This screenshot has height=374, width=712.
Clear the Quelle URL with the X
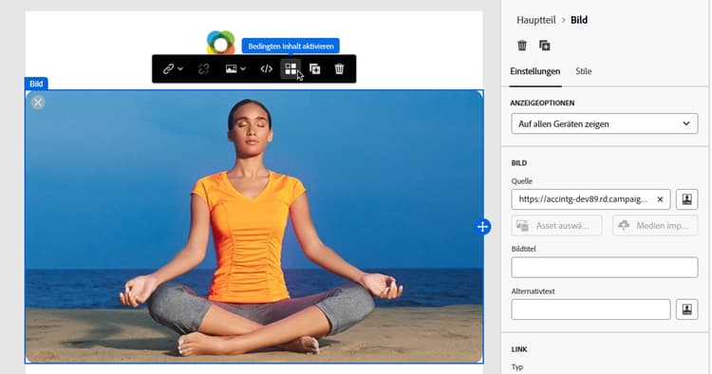pos(660,199)
